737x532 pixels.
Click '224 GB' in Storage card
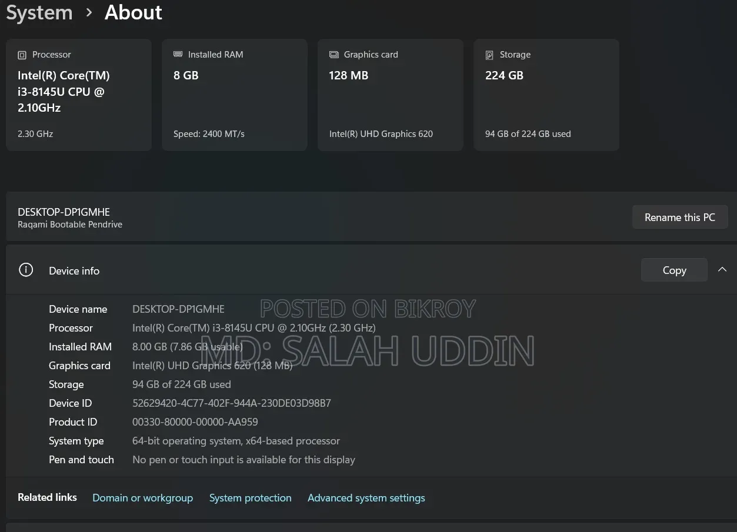pyautogui.click(x=504, y=75)
